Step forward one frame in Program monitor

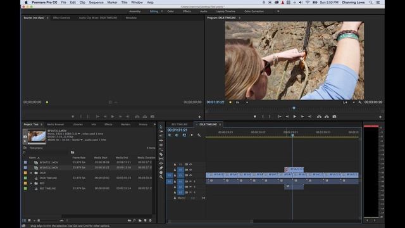[x=302, y=117]
